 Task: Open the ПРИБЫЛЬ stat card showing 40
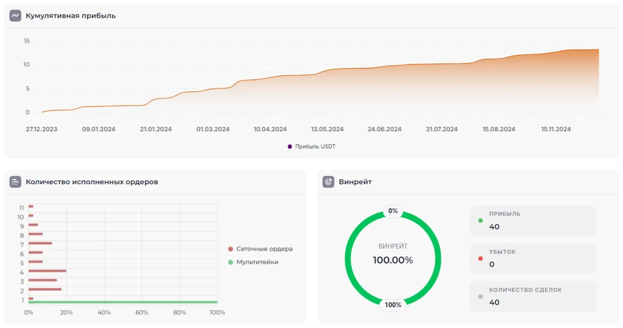pyautogui.click(x=533, y=221)
